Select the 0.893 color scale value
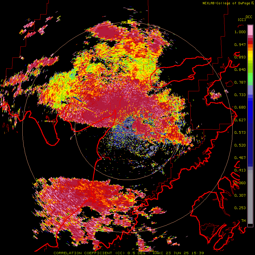This screenshot has width=255, height=255. (x=240, y=57)
